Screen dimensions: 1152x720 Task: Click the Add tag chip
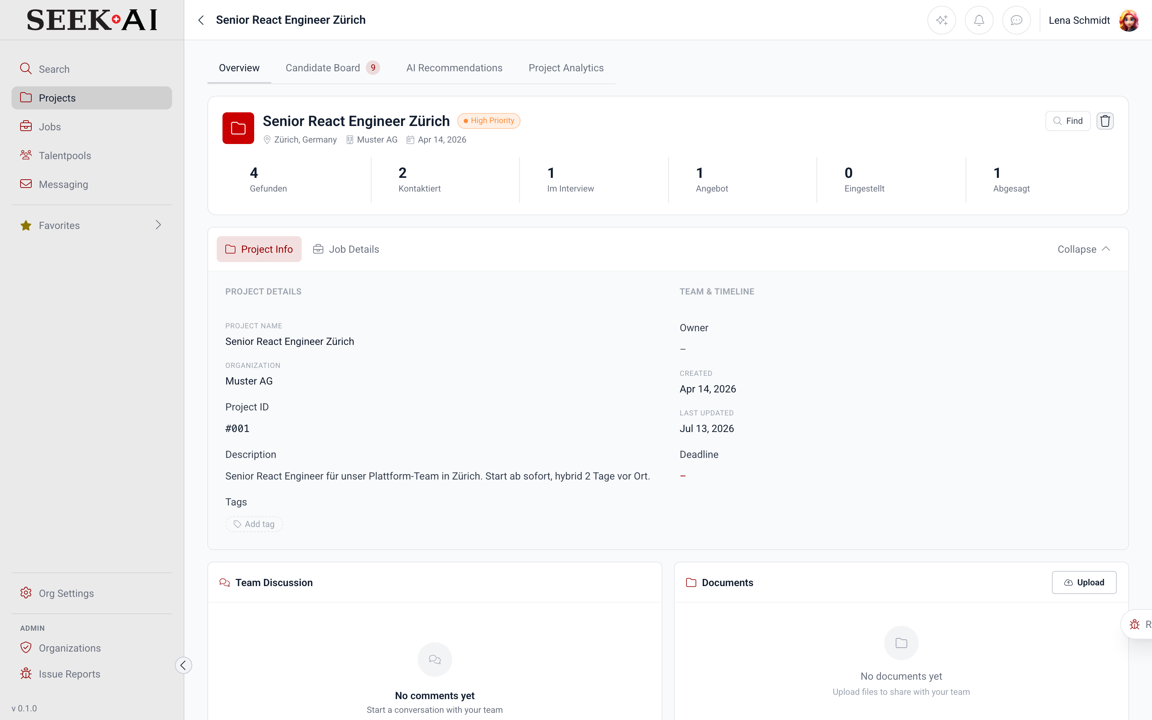pos(254,524)
